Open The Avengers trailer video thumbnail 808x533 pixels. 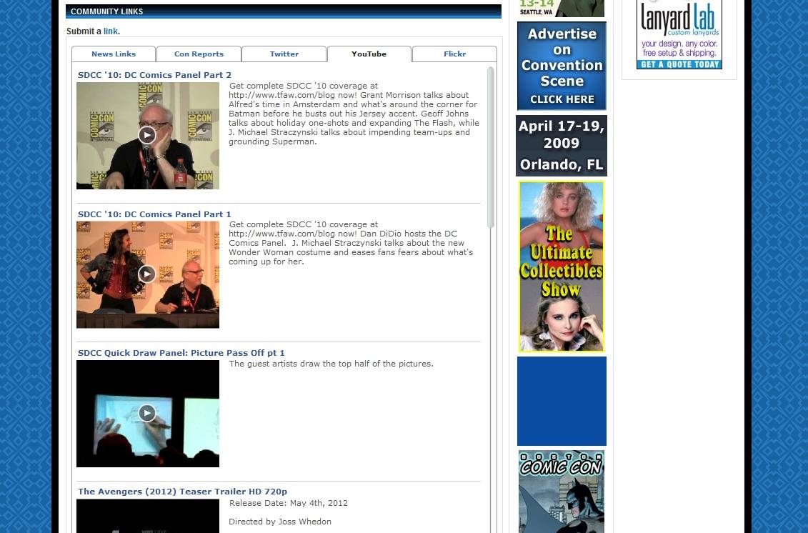(x=147, y=516)
